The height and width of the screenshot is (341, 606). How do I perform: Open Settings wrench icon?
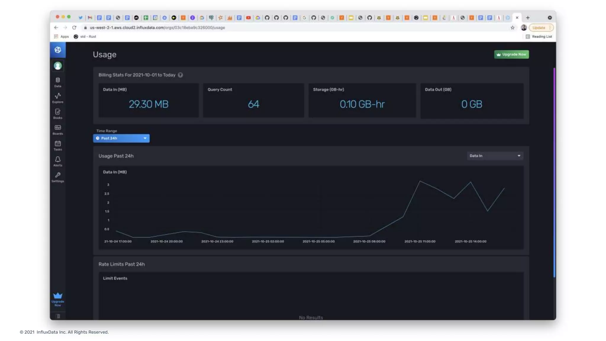click(58, 177)
